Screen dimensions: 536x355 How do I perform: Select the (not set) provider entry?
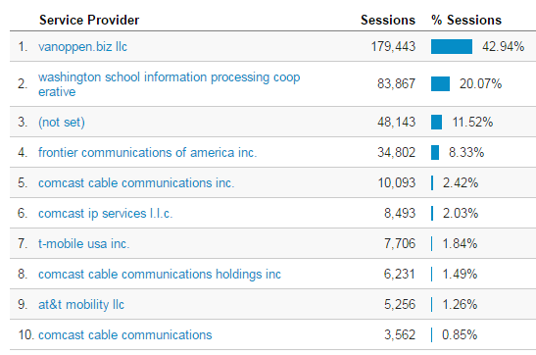click(x=62, y=123)
